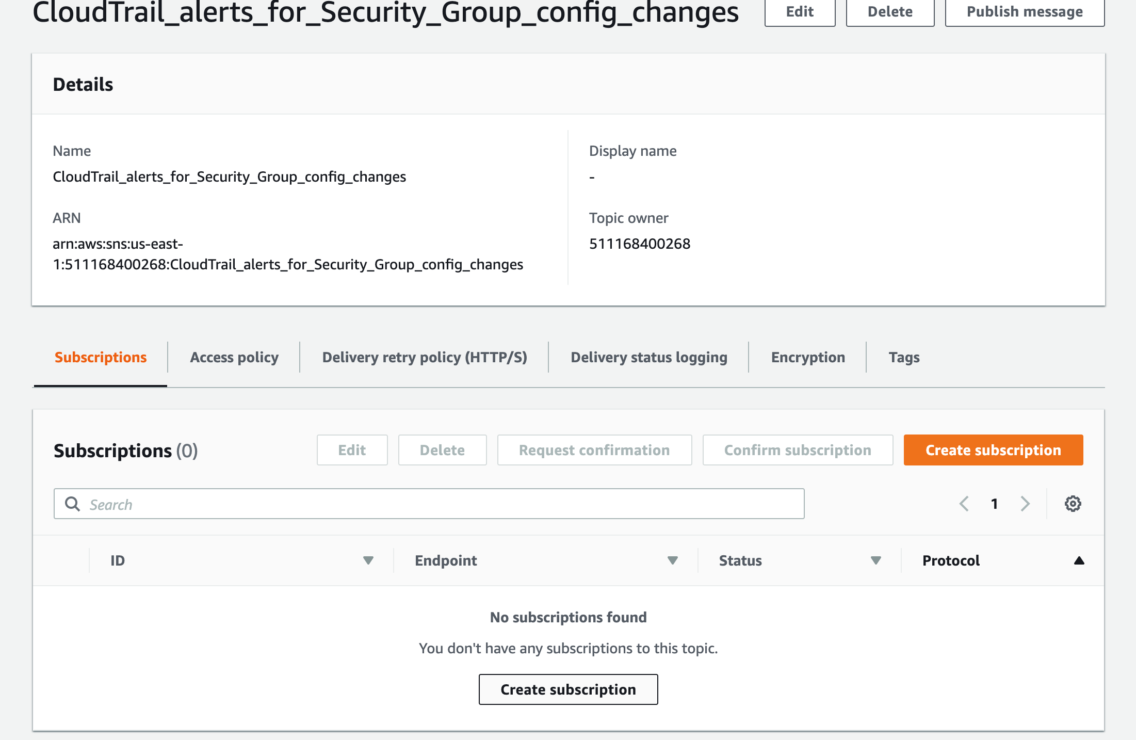Screen dimensions: 1136x740
Task: Switch to the Encryption tab
Action: pyautogui.click(x=808, y=357)
